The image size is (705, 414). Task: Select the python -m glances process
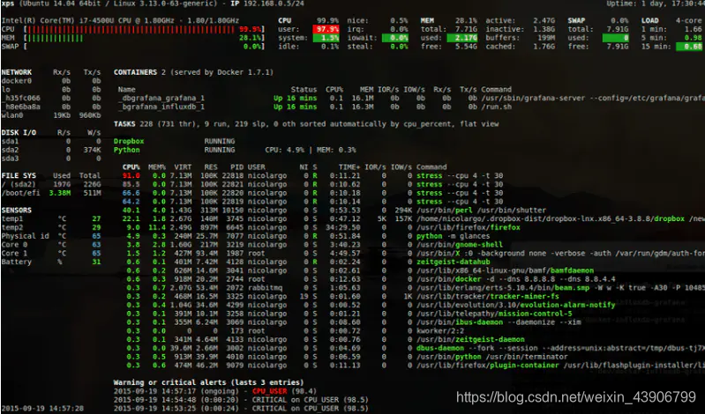(x=454, y=236)
